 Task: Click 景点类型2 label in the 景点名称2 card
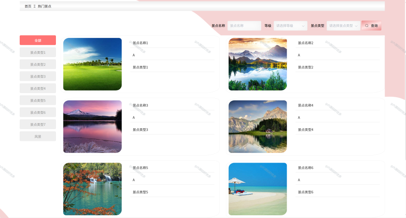click(x=306, y=67)
